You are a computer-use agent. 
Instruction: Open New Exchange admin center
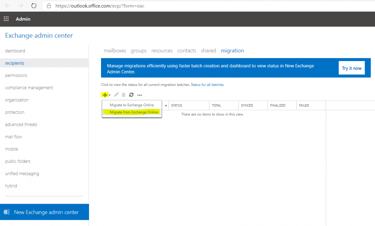click(x=44, y=212)
